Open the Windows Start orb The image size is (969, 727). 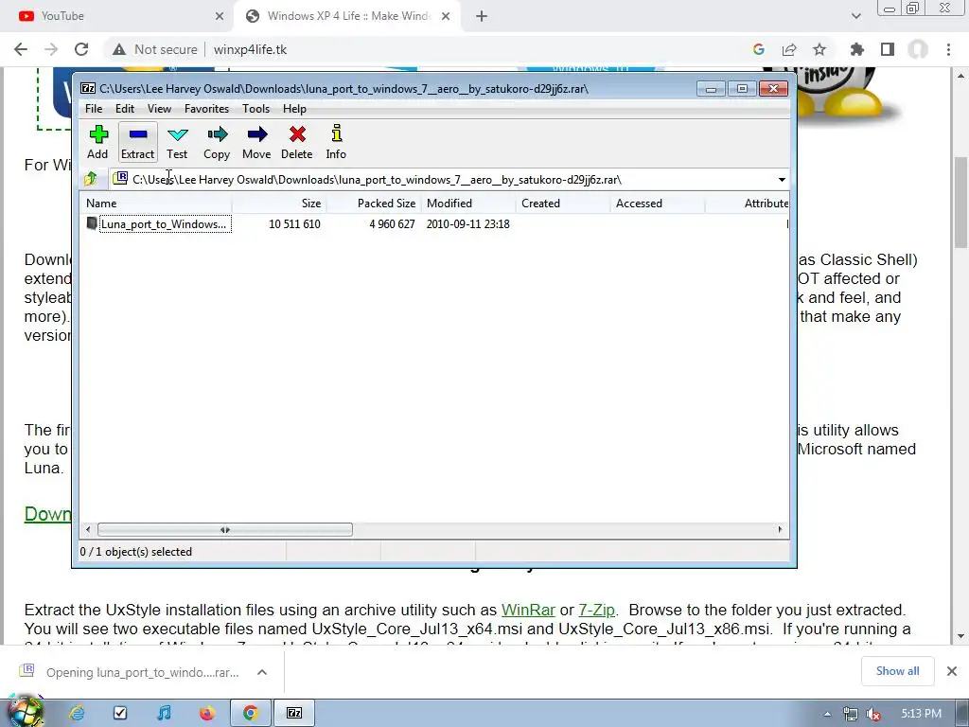point(24,712)
